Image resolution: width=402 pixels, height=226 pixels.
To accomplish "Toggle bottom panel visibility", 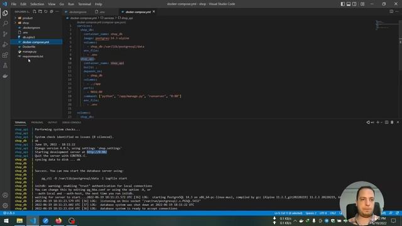I will tap(349, 4).
